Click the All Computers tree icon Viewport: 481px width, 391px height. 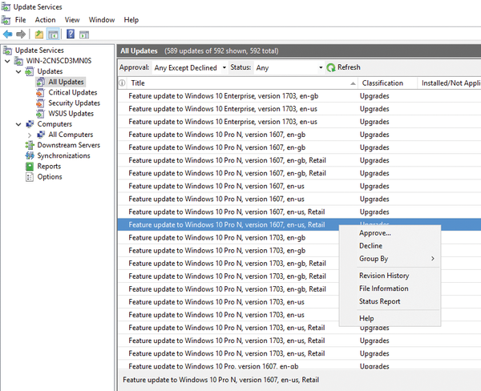(41, 135)
